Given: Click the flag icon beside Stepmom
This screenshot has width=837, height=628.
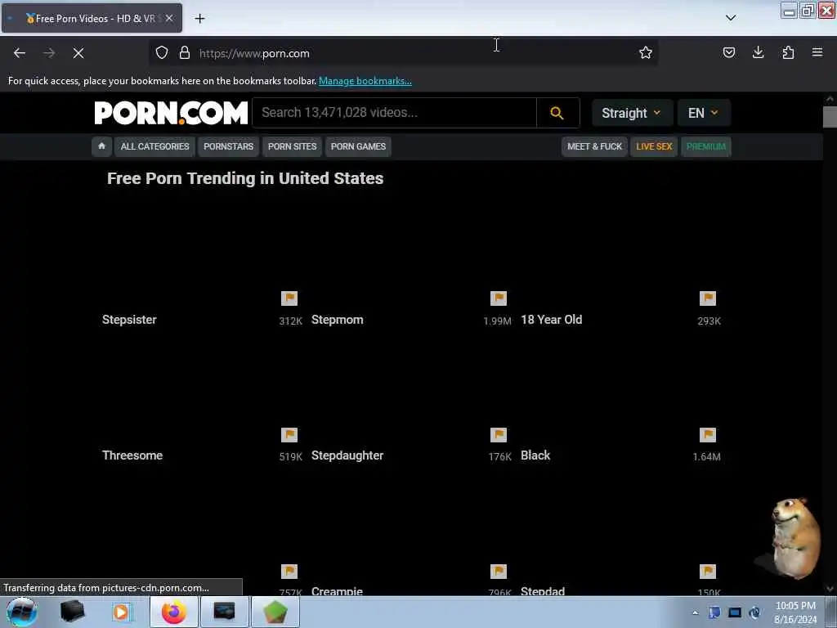Looking at the screenshot, I should pos(499,298).
